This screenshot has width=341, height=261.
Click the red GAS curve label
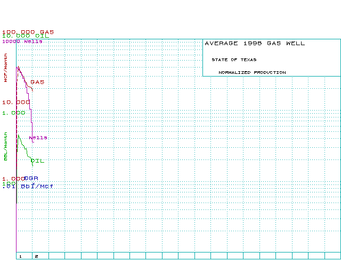[x=37, y=82]
